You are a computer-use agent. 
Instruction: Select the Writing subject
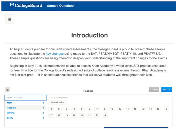11,113
